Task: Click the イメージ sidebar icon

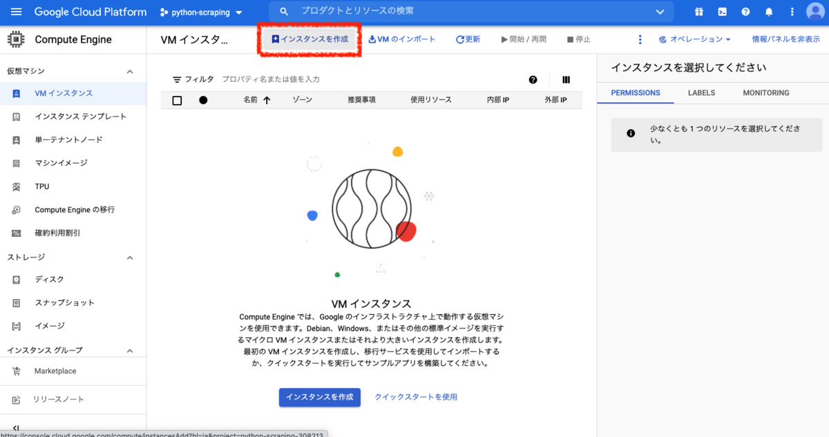Action: click(x=17, y=326)
